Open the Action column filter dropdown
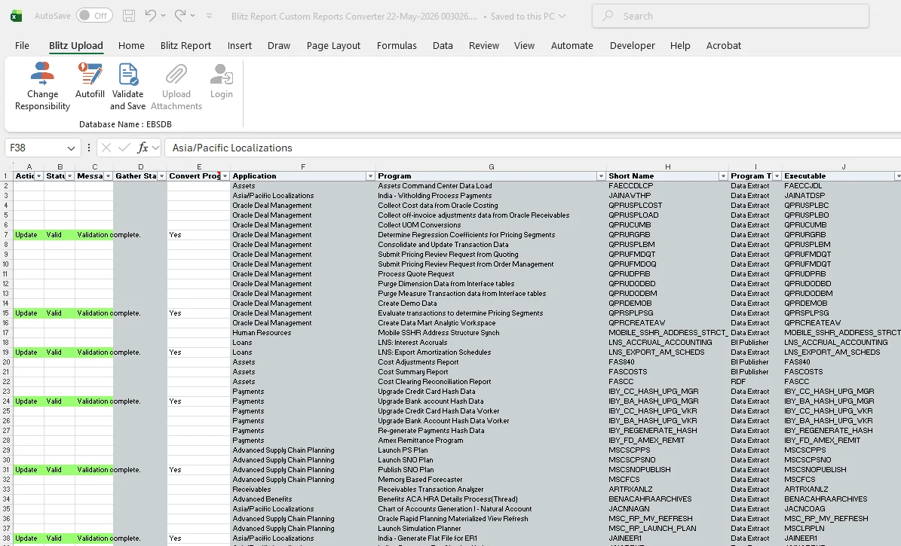The height and width of the screenshot is (546, 901). [39, 176]
